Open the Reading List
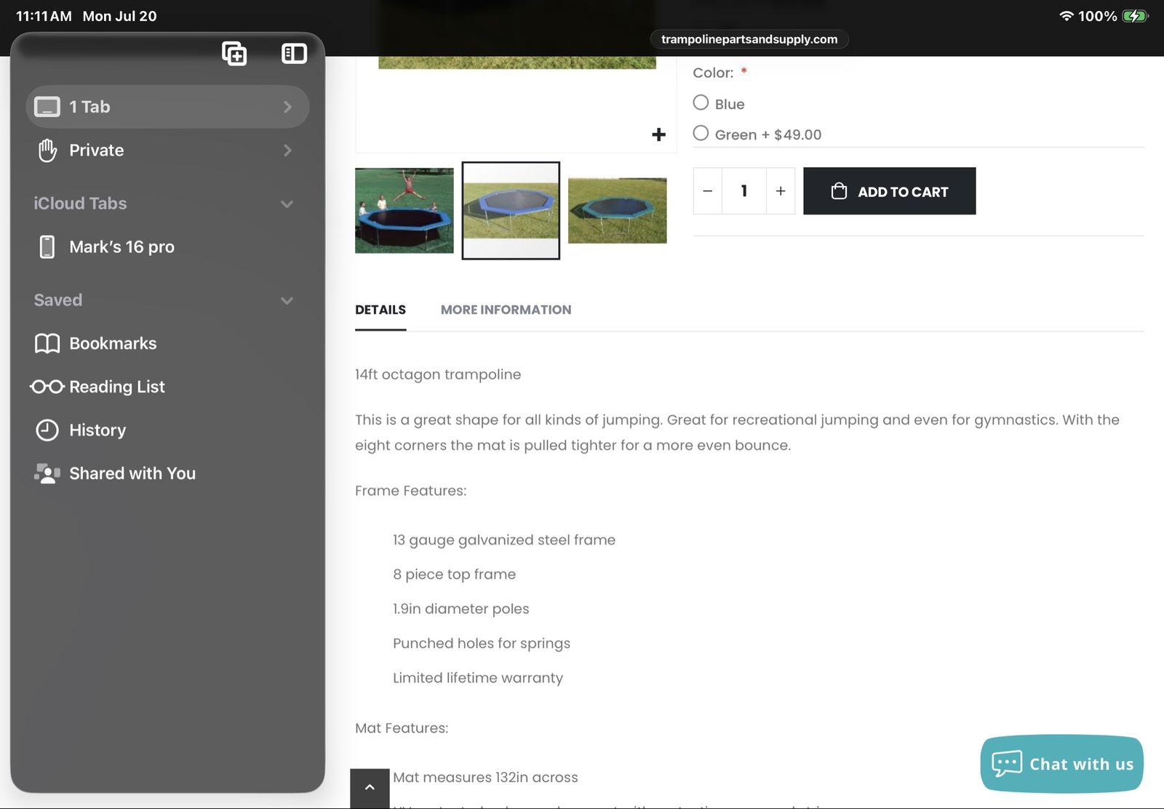 pos(167,387)
